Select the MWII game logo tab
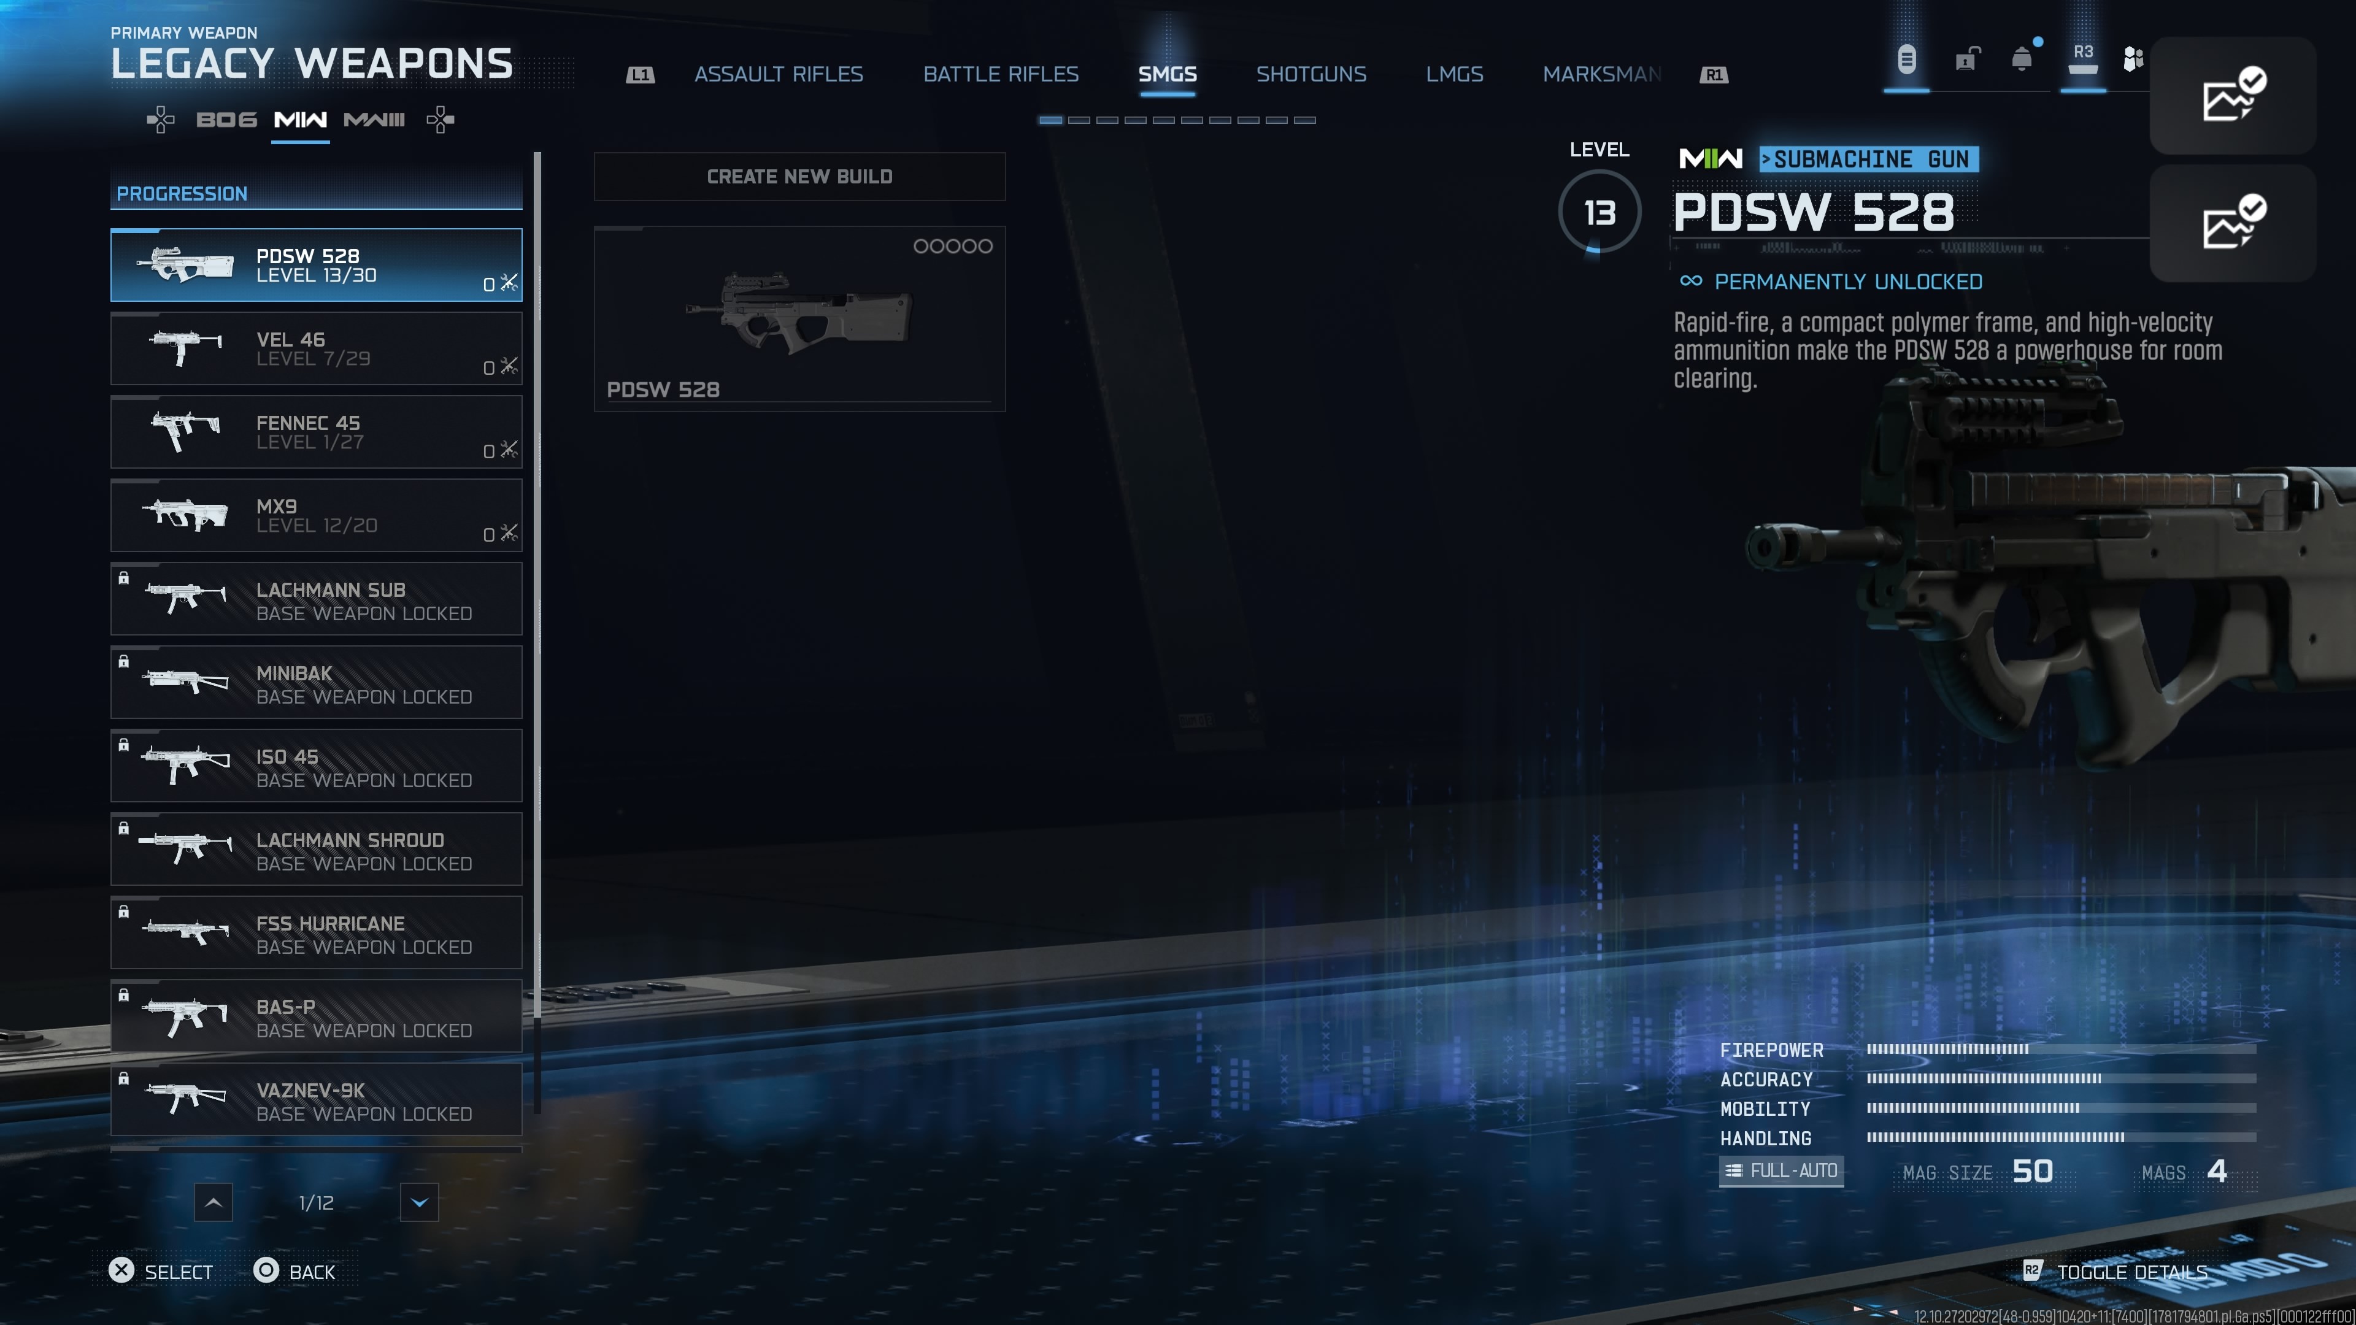The image size is (2356, 1325). click(300, 120)
